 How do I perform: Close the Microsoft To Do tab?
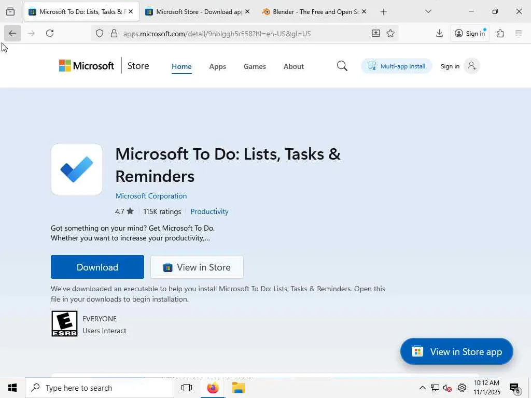[131, 11]
